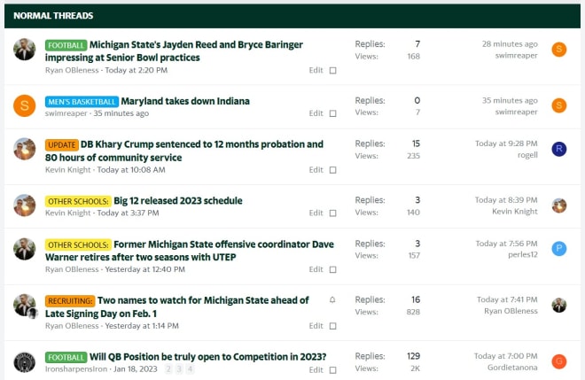
Task: Click FOOTBALL prefix on Jayden Reed thread
Action: point(66,45)
